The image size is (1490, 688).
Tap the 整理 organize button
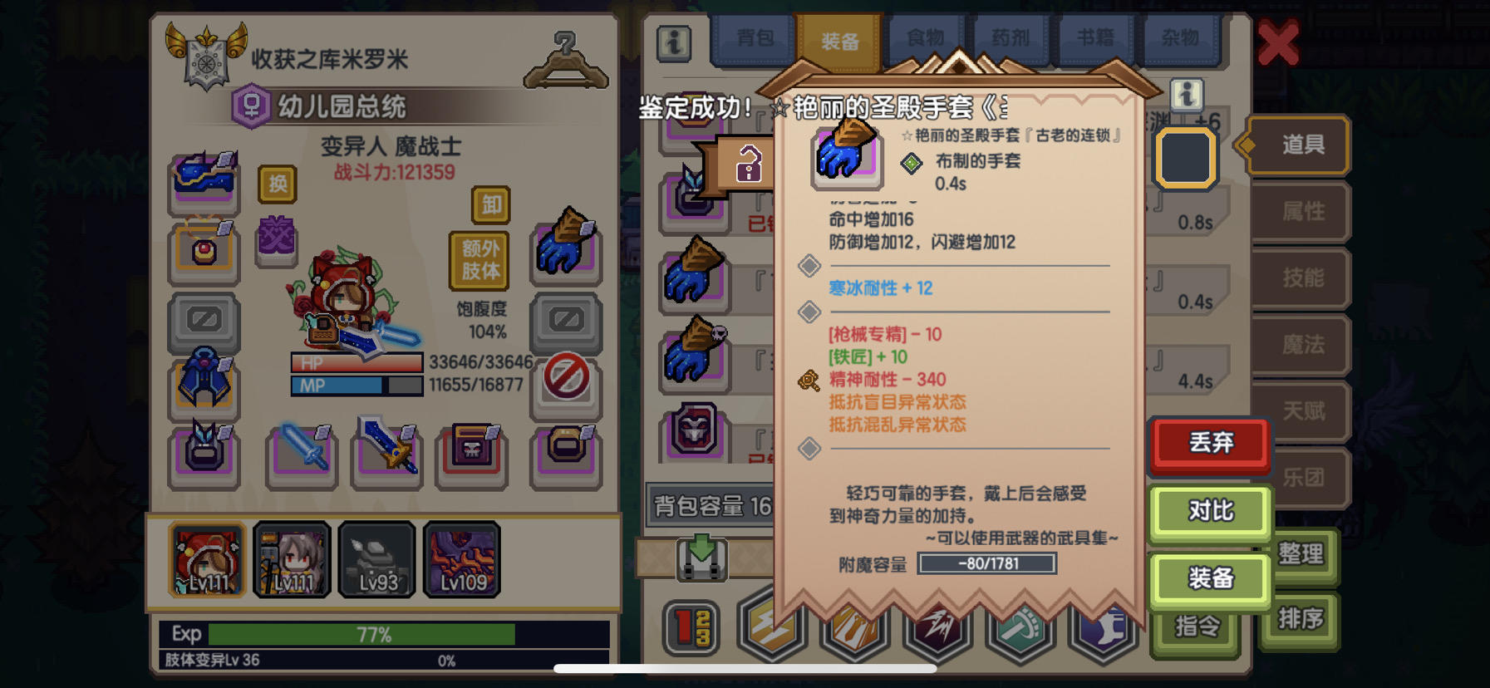(1301, 553)
